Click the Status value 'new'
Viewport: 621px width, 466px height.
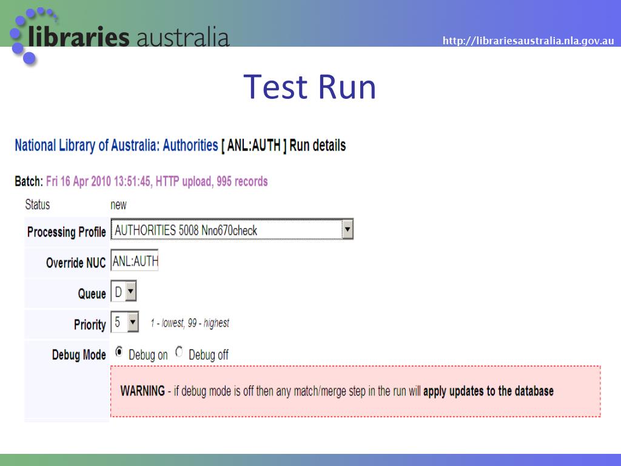pyautogui.click(x=118, y=205)
